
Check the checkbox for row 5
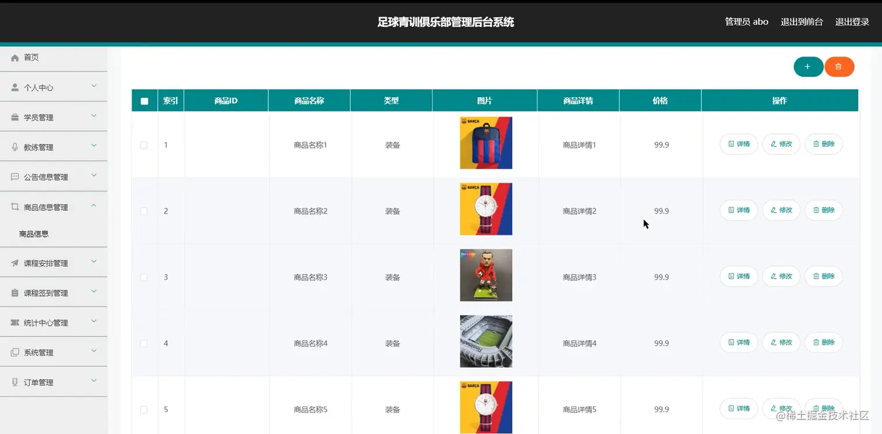[144, 410]
